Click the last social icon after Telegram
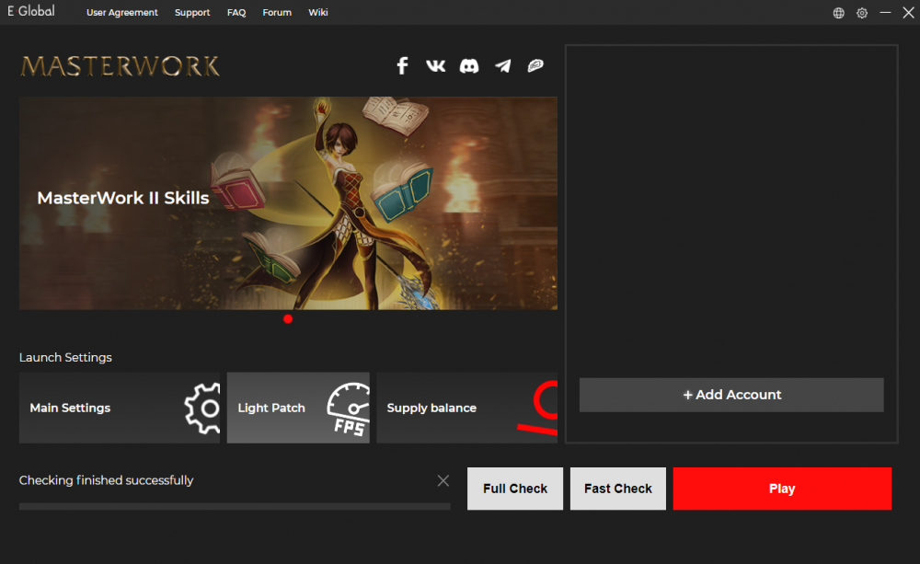Viewport: 920px width, 564px height. 535,65
